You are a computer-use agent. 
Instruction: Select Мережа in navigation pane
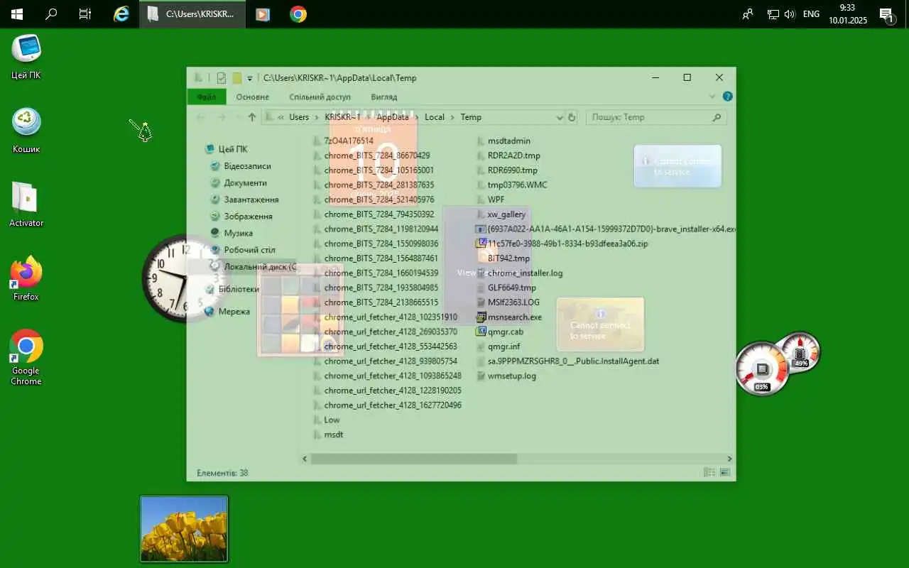(227, 311)
